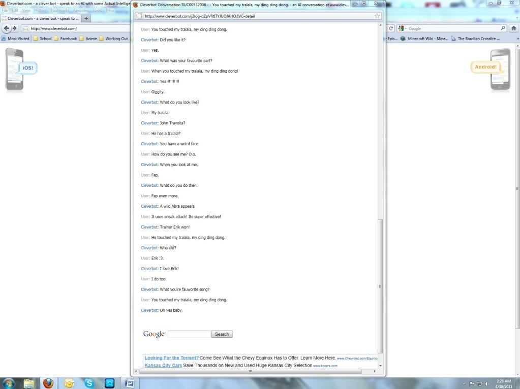
Task: Click the Android phone app image
Action: [501, 69]
